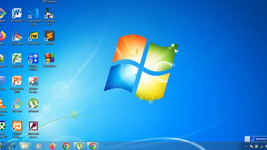Screen dimensions: 267x150
Task: Select the µTorrent desktop shortcut
Action: [x=33, y=105]
